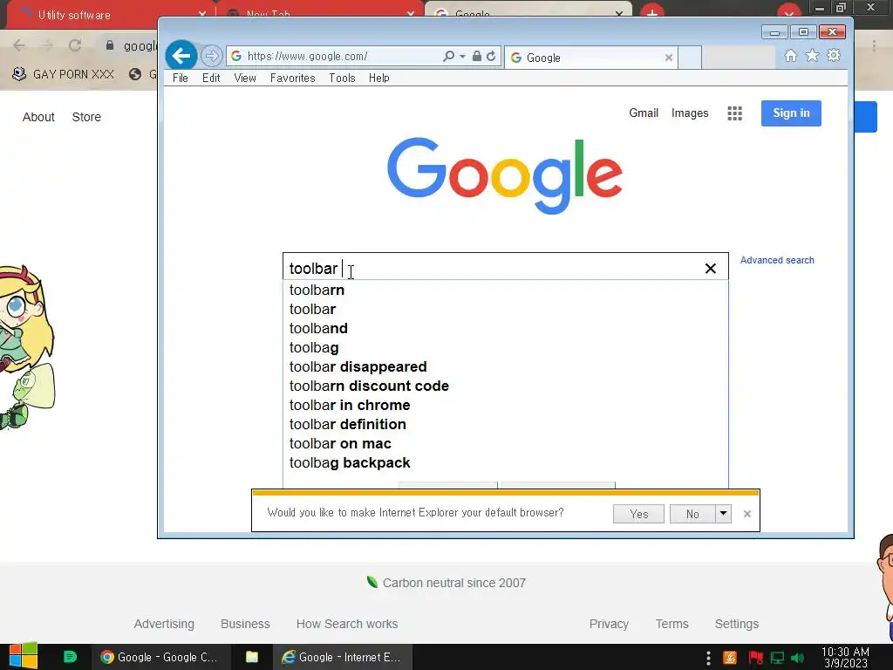Click the Chrome reload button
The width and height of the screenshot is (893, 670).
click(x=75, y=45)
